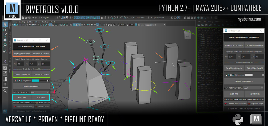Toggle isolate select in viewport toolbar

(104, 25)
